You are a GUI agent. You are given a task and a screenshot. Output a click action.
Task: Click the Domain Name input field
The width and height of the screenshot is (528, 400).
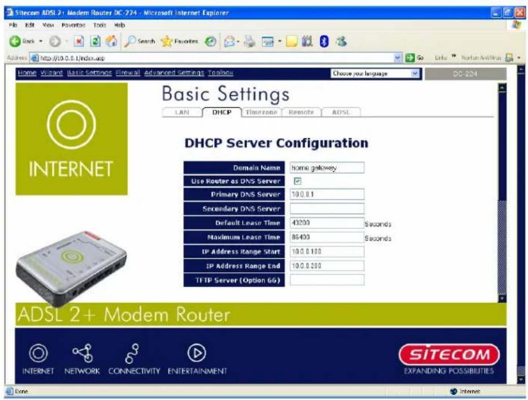click(x=327, y=167)
